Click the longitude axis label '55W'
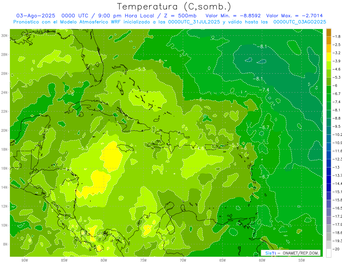Screen dimensions: 342x264 click(x=302, y=260)
